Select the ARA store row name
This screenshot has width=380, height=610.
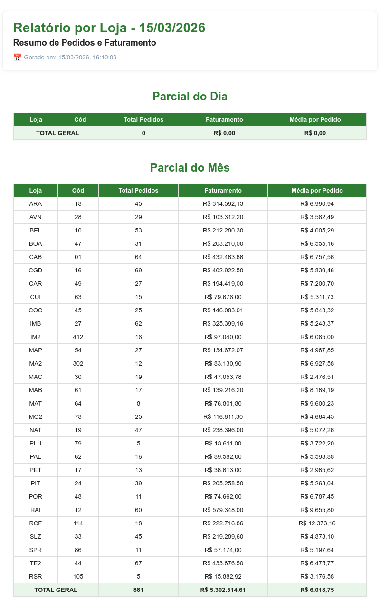pos(36,204)
